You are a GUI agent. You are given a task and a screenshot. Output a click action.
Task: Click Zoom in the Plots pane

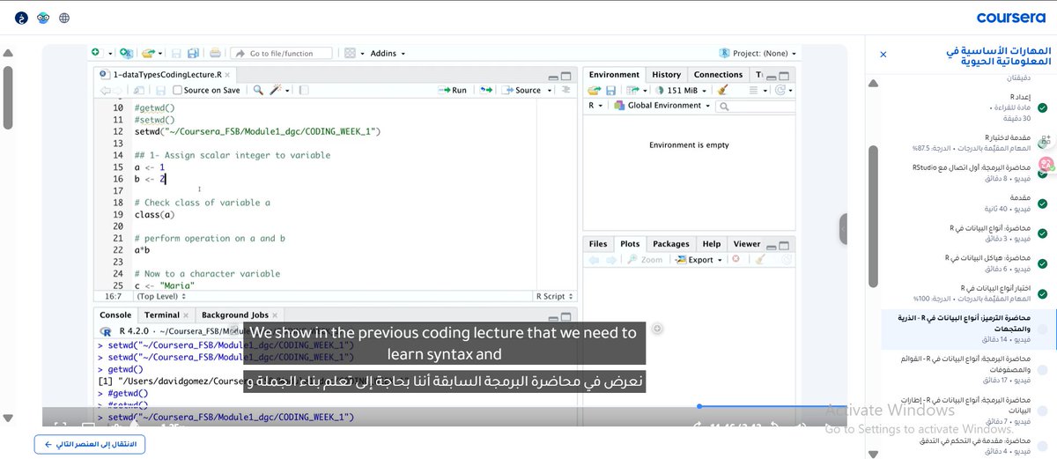[645, 260]
